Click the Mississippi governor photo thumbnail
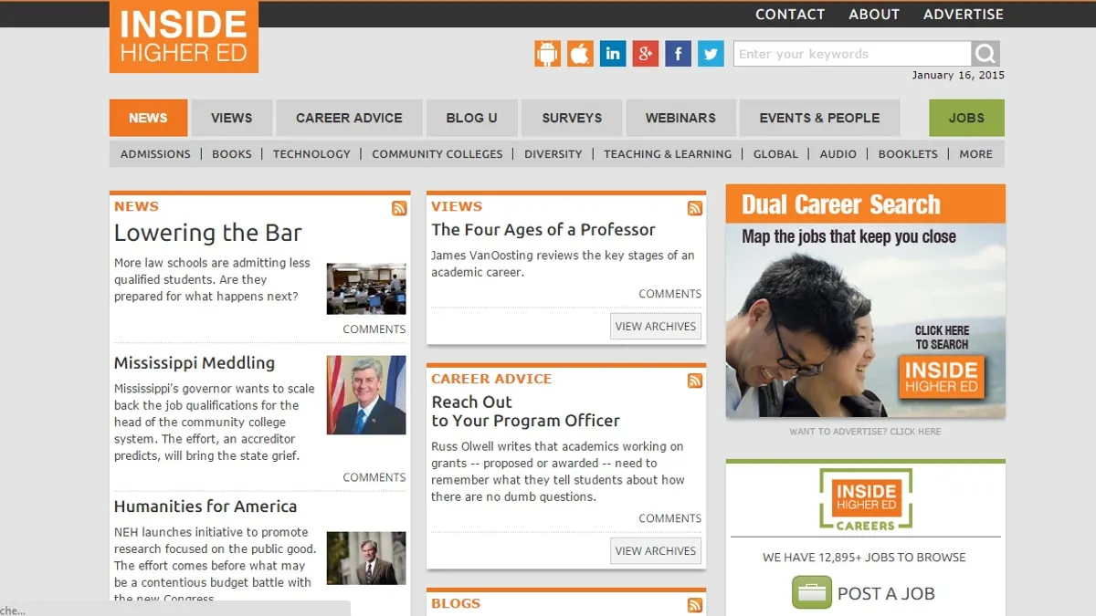The image size is (1096, 616). [366, 395]
